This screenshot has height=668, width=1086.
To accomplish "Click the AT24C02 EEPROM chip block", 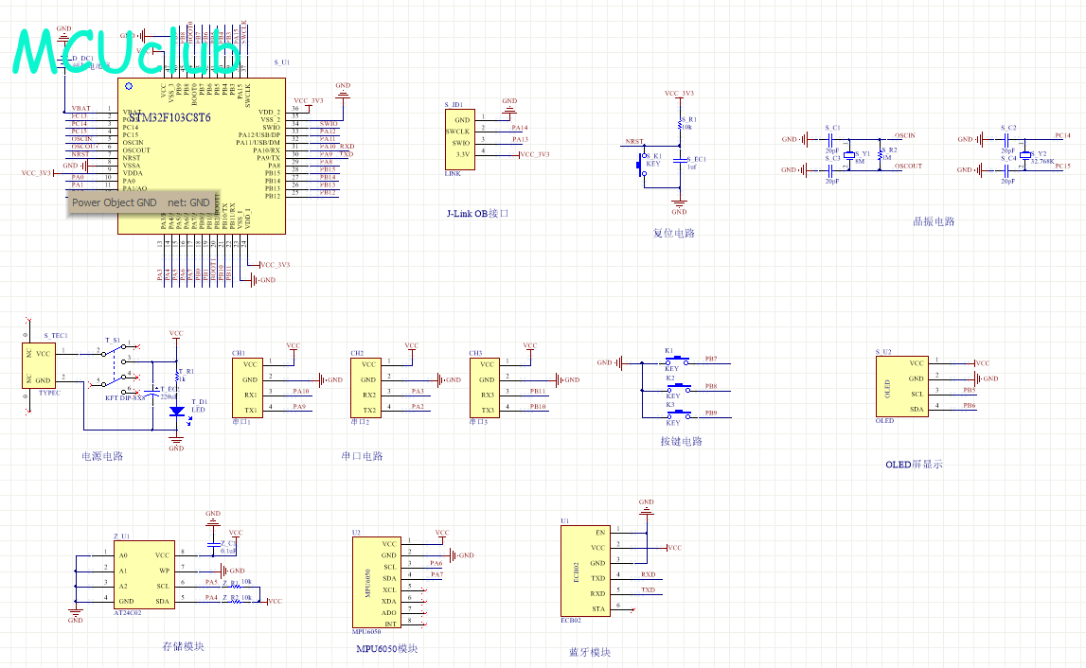I will click(144, 578).
